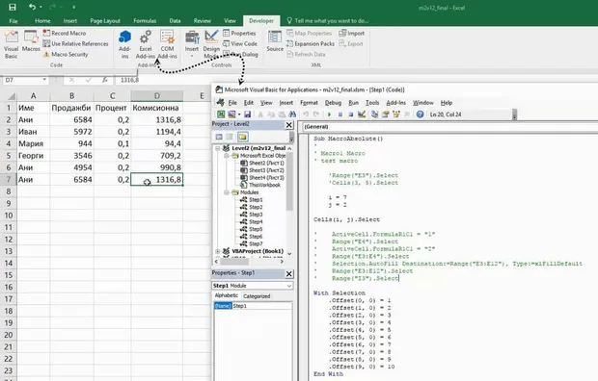Open Project Explorer from VBA toolbar
This screenshot has height=381, width=598.
(374, 114)
